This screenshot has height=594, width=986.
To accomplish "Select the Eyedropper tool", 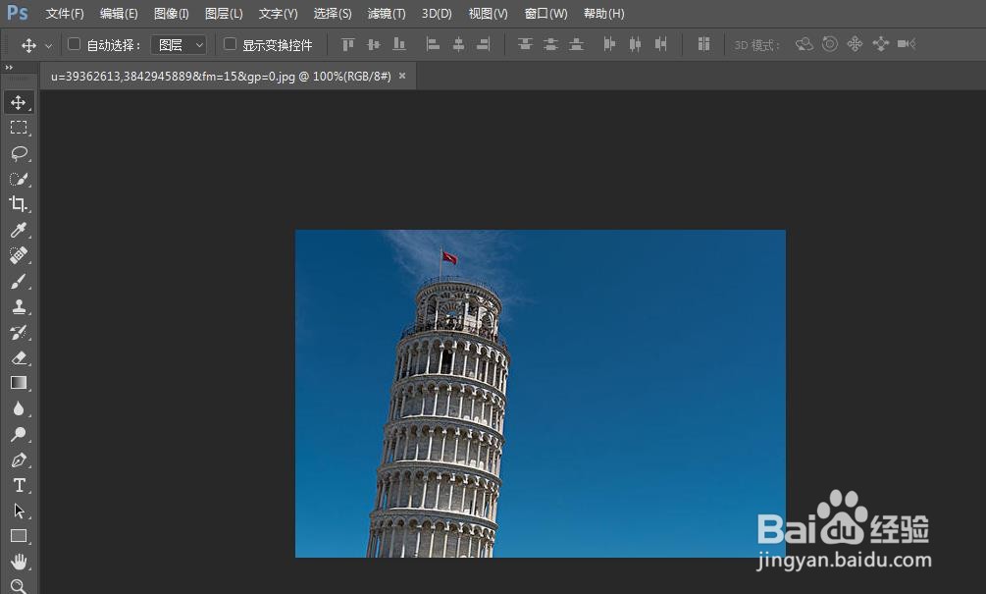I will pos(19,231).
